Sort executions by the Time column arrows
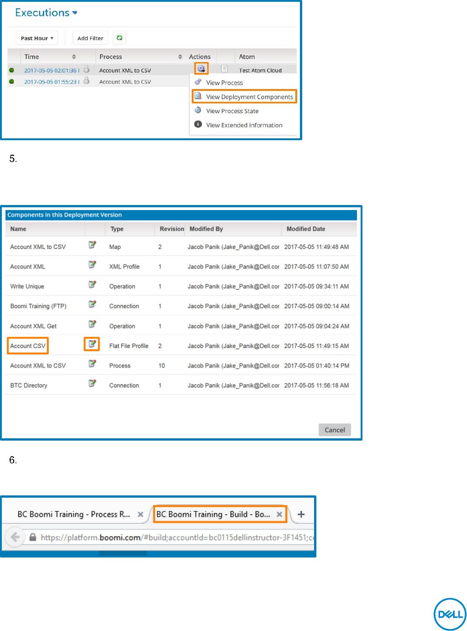 pos(74,57)
